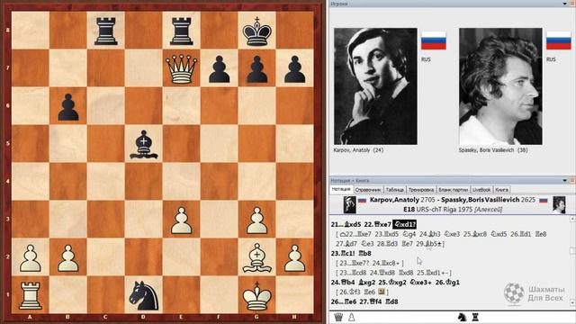The width and height of the screenshot is (576, 324).
Task: Click the highlighted move Nxd1? in notation
Action: [404, 224]
